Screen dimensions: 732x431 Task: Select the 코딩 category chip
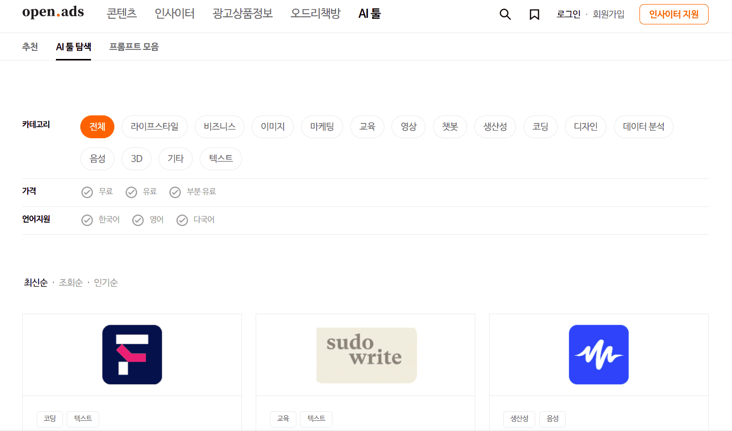pos(540,127)
